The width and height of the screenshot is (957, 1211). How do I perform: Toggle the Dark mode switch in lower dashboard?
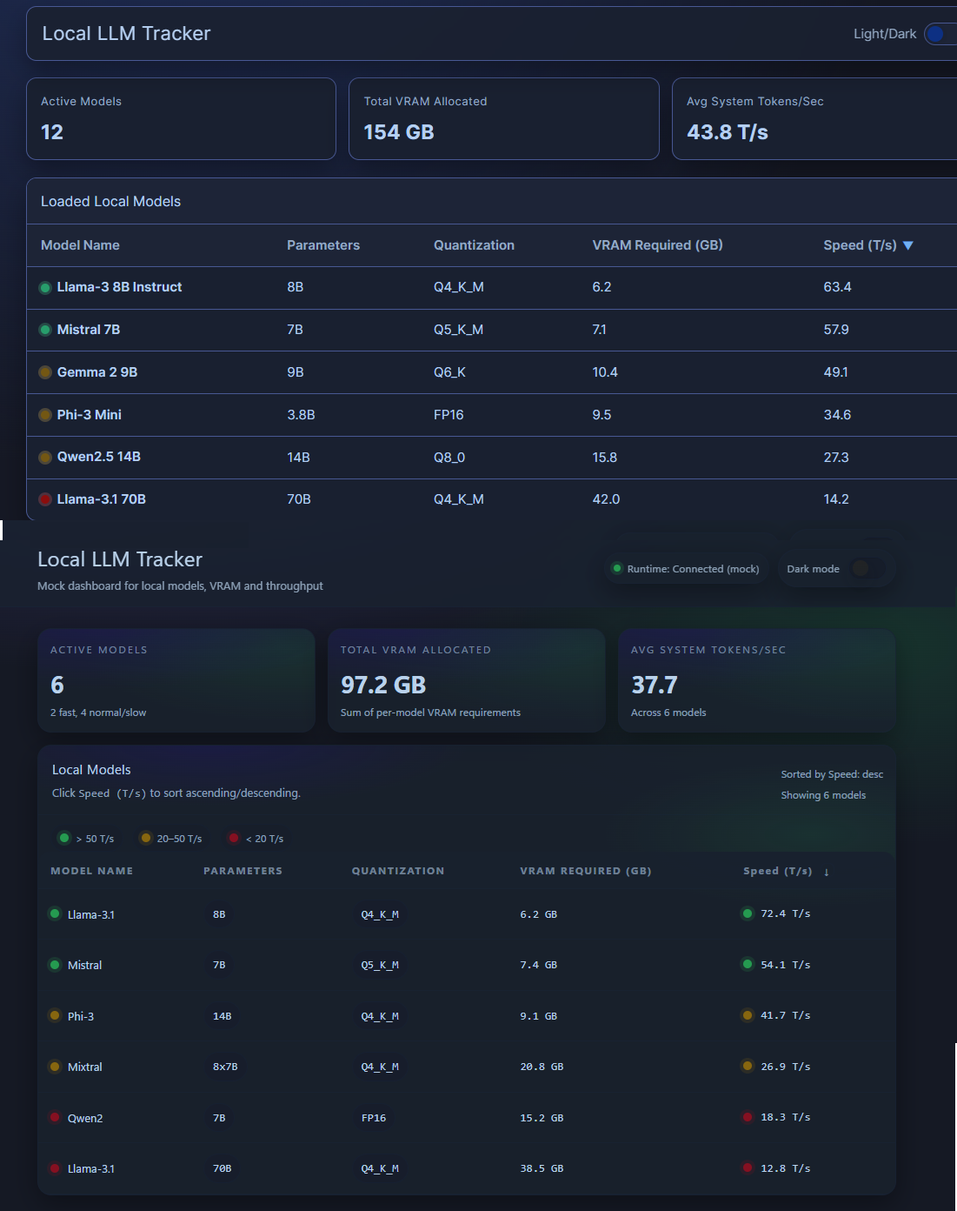[867, 568]
